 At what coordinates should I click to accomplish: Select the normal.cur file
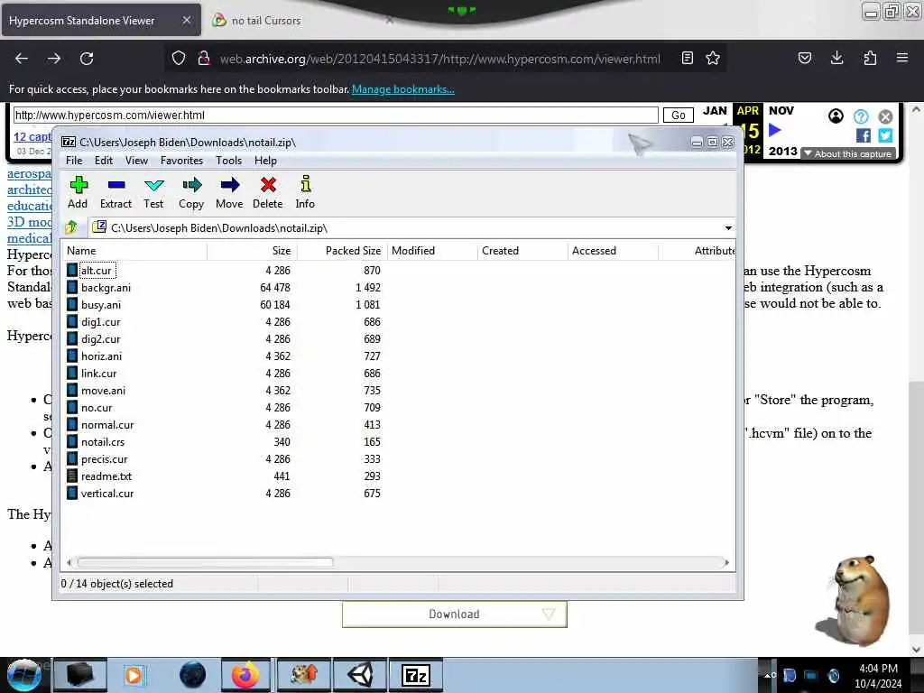tap(107, 424)
